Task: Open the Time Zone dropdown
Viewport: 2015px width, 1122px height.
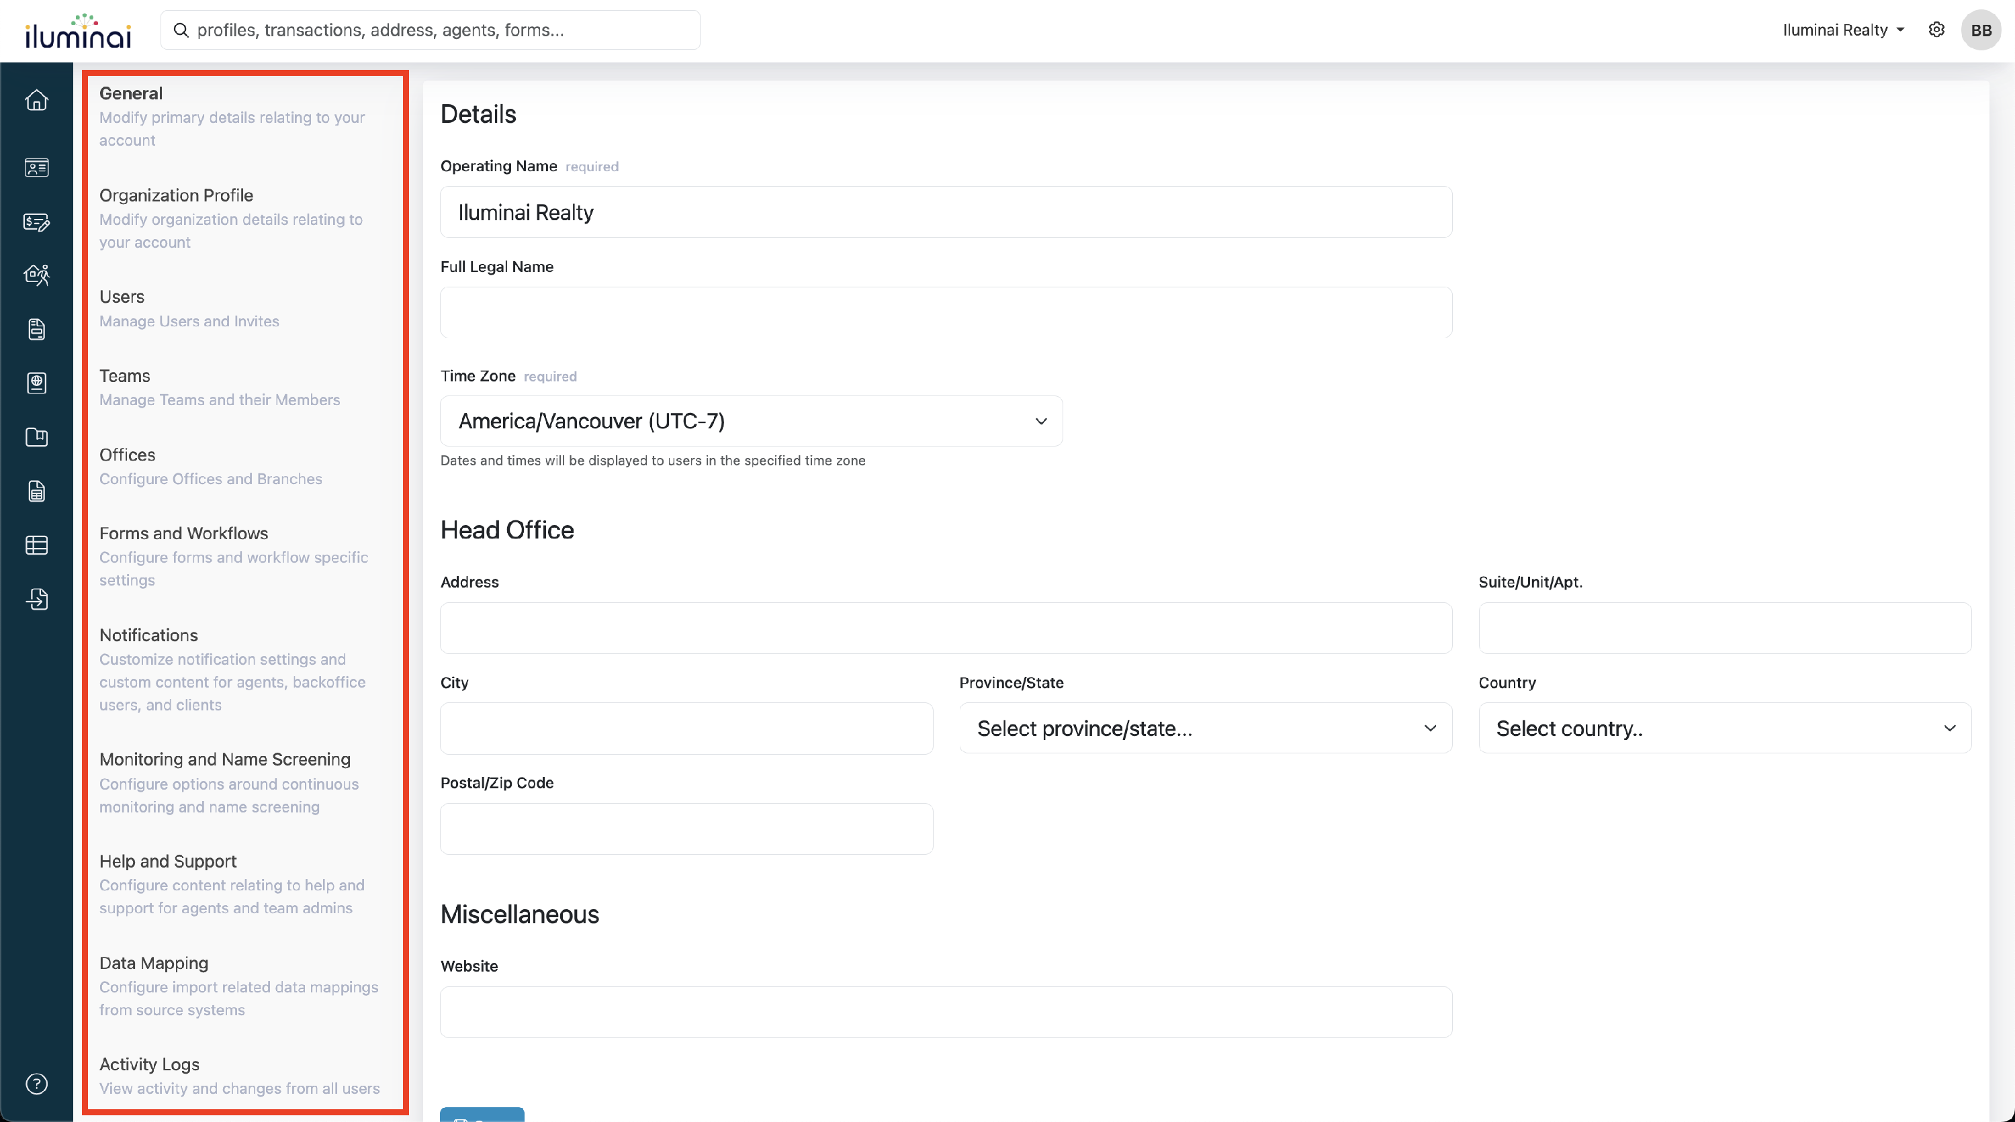Action: 751,420
